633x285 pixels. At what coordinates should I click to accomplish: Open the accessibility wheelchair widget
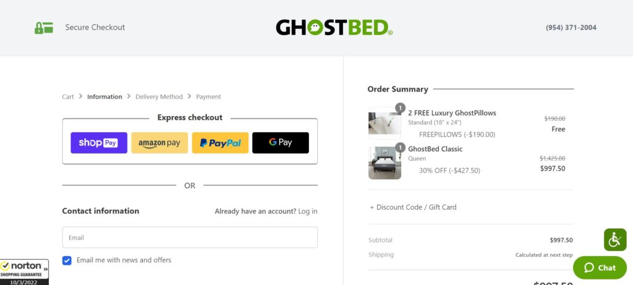pos(615,240)
